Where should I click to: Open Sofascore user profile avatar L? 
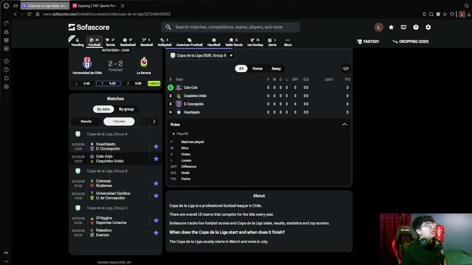[379, 27]
